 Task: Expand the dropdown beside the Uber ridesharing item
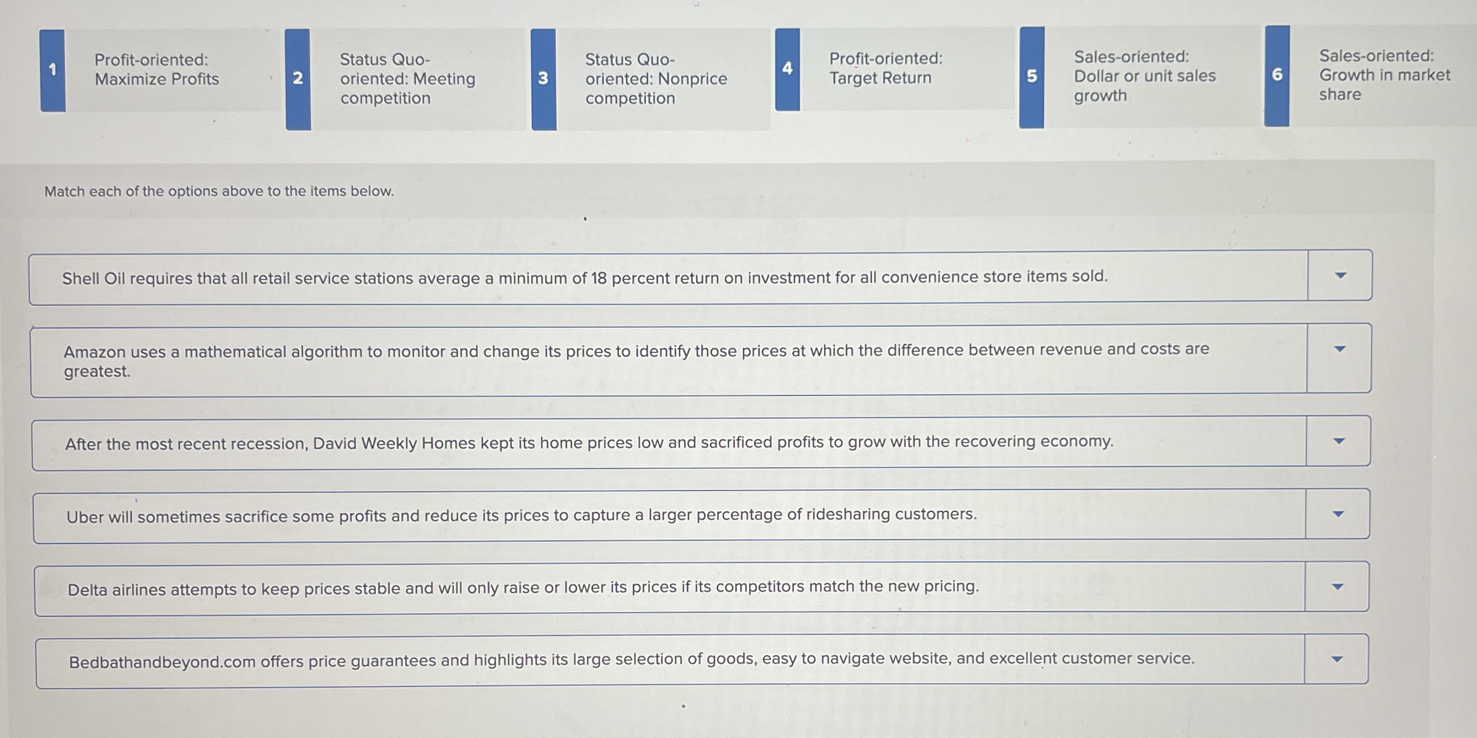[1339, 515]
